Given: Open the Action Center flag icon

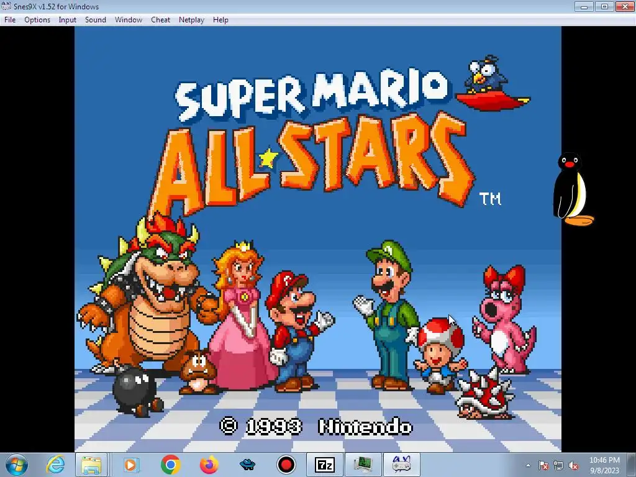Looking at the screenshot, I should coord(543,466).
